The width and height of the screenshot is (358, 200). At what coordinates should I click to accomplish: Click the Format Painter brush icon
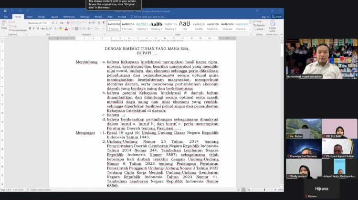click(x=10, y=30)
